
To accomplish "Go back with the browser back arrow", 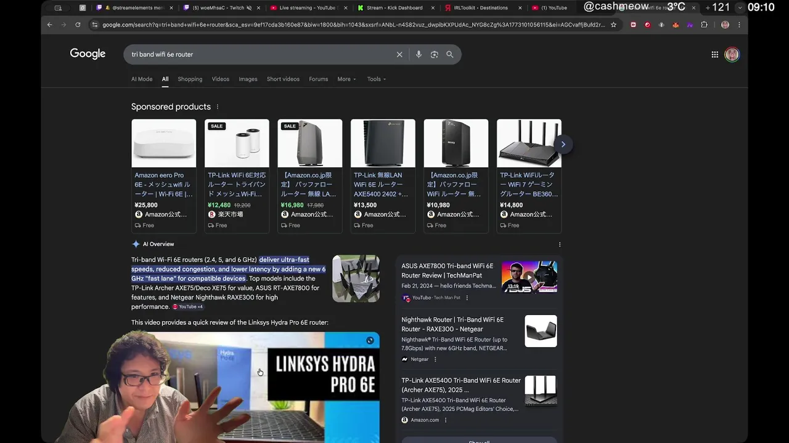I will pyautogui.click(x=50, y=25).
